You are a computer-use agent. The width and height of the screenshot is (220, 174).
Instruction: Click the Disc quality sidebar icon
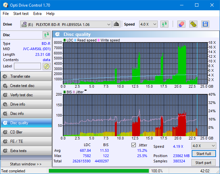(x=5, y=123)
